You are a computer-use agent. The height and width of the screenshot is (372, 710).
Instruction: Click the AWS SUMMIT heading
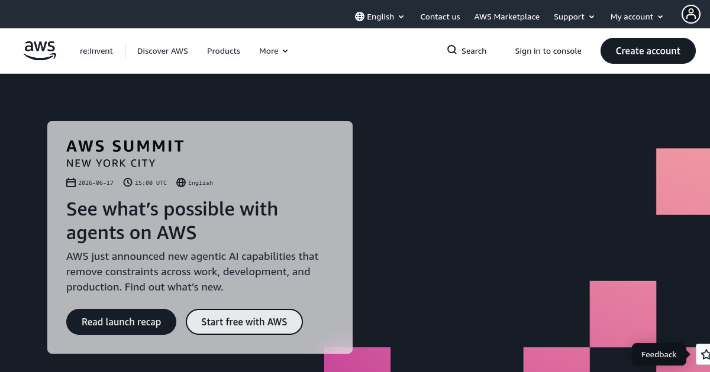(125, 146)
